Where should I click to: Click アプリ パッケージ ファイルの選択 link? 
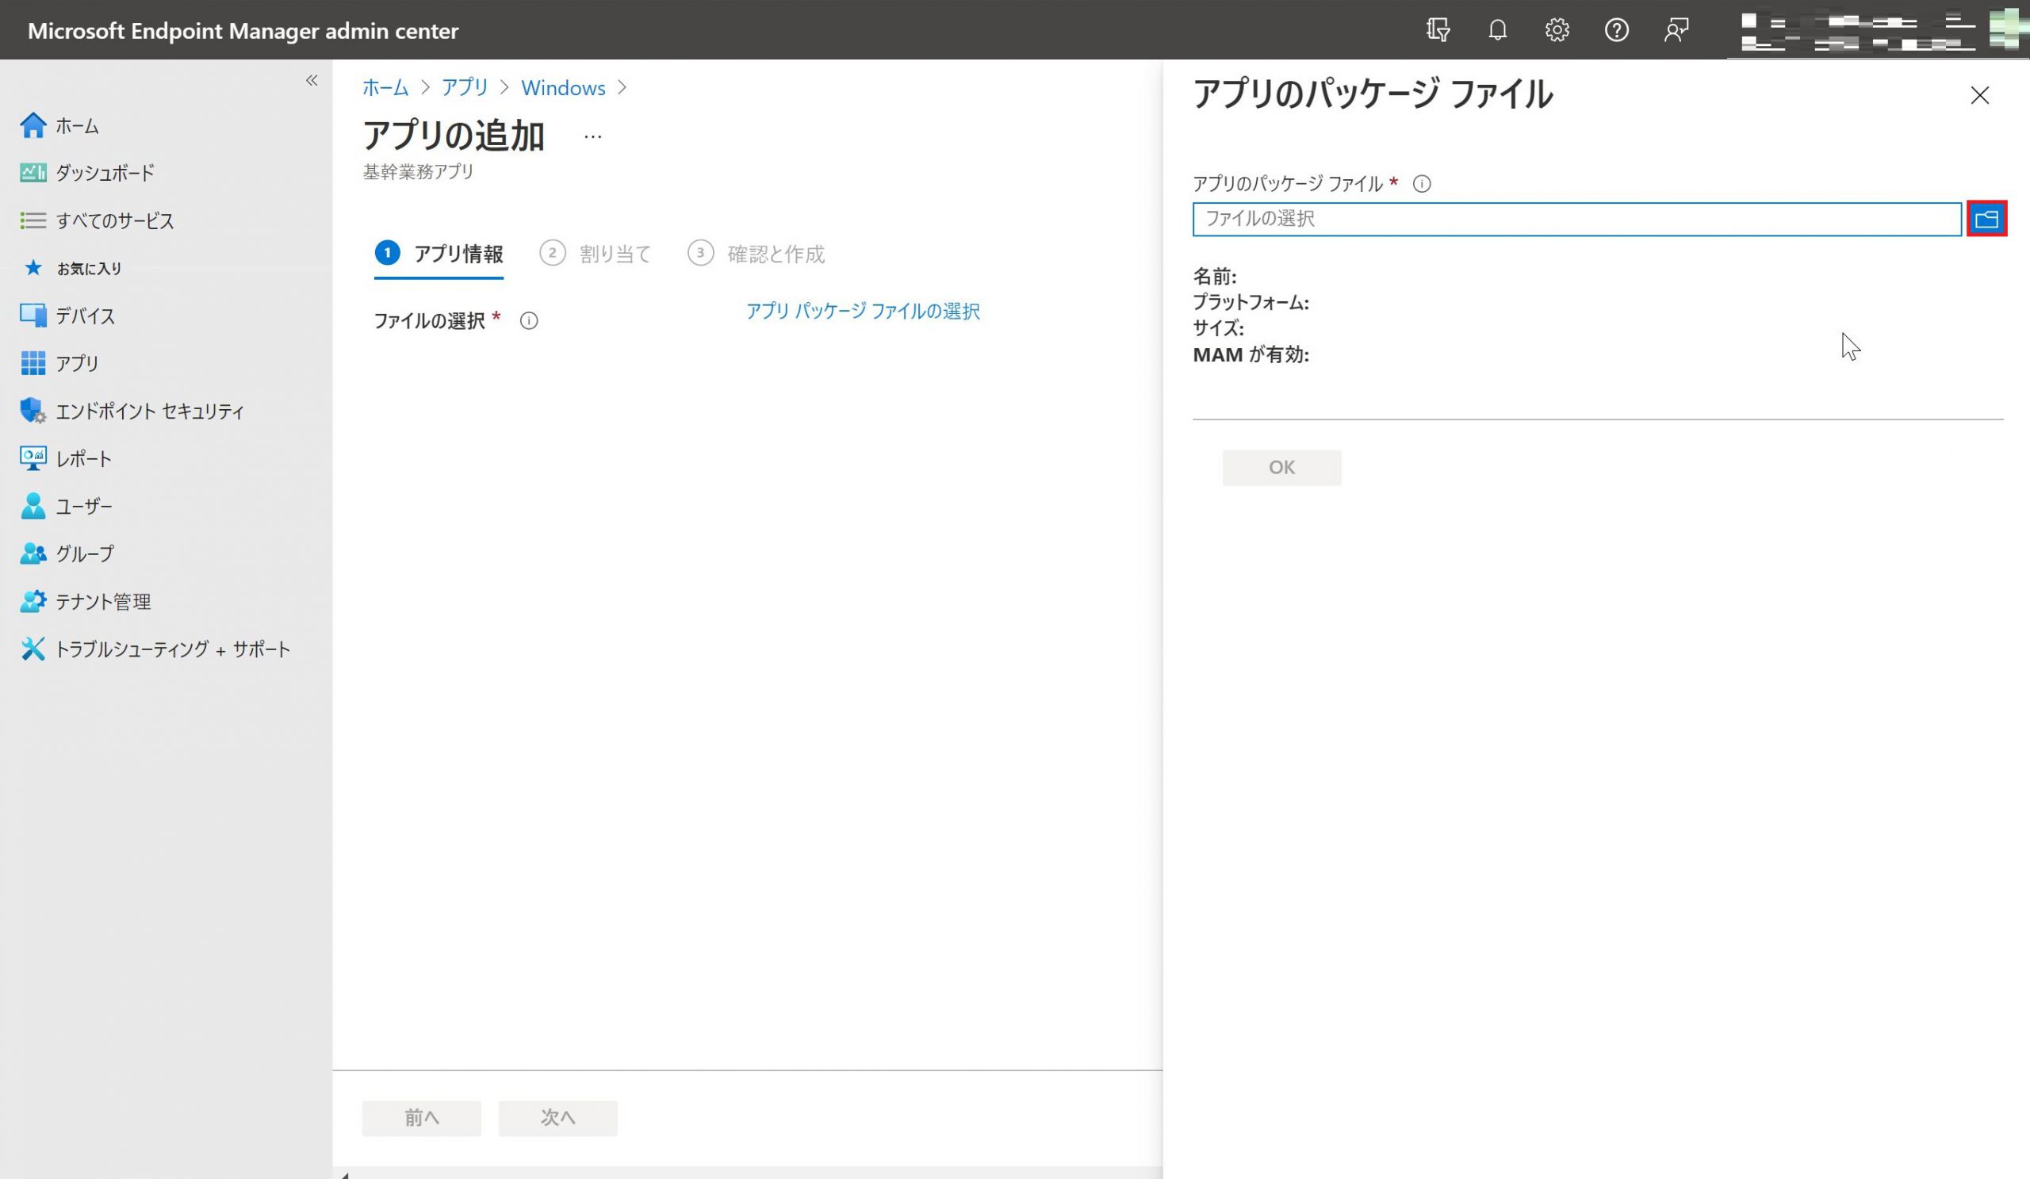(862, 311)
